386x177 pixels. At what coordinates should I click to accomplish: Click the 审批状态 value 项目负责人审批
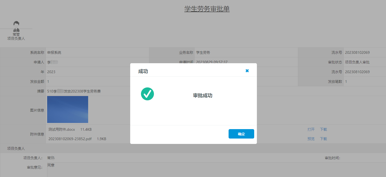(x=357, y=62)
